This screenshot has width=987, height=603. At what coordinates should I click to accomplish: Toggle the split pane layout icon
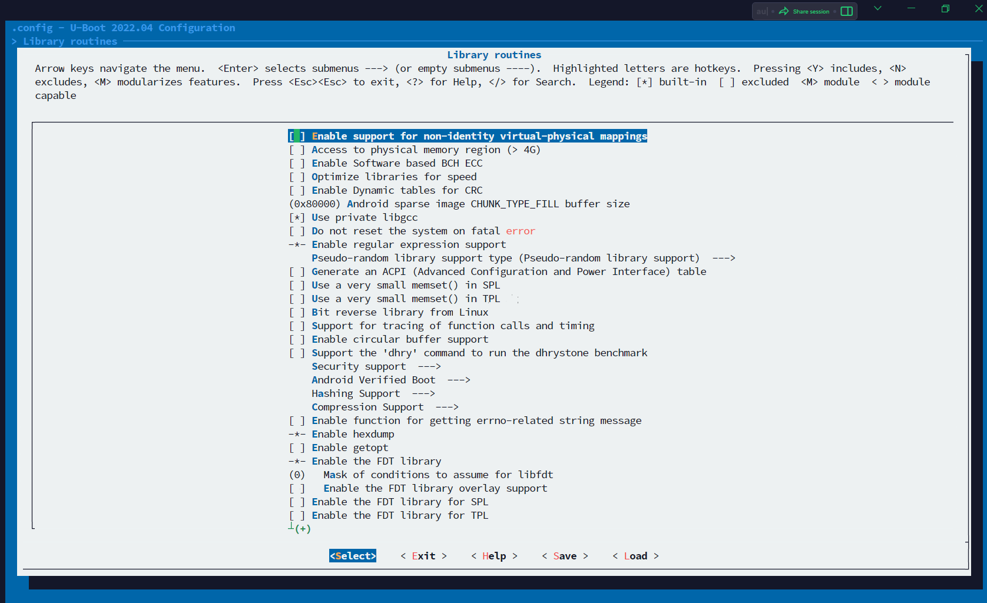pyautogui.click(x=847, y=11)
